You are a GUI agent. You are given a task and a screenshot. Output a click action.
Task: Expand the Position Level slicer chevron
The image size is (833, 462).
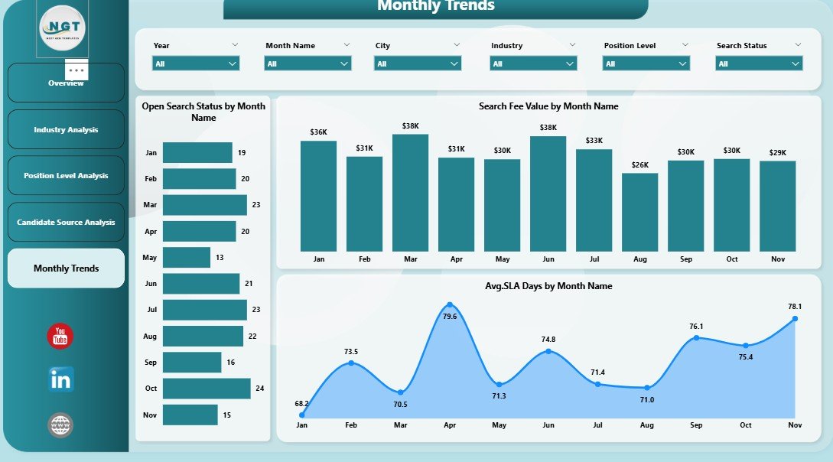[x=686, y=44]
